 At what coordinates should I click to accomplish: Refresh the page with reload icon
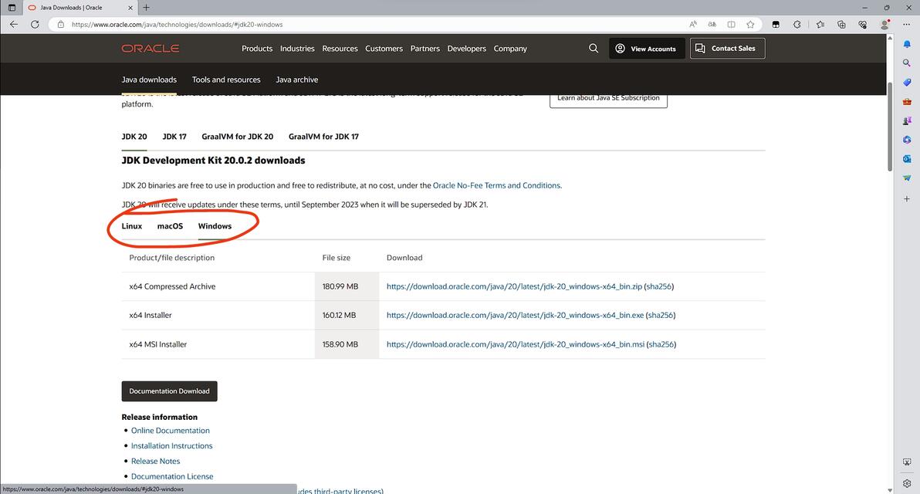[36, 25]
